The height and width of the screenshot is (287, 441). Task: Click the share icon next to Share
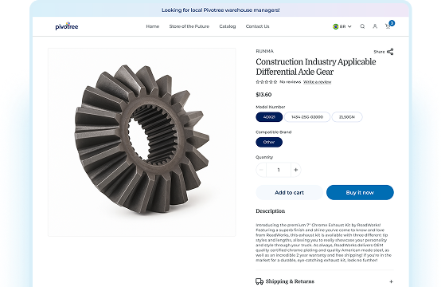tap(390, 52)
